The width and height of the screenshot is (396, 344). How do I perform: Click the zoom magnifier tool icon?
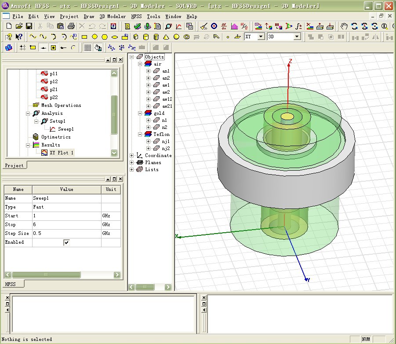tap(385, 26)
